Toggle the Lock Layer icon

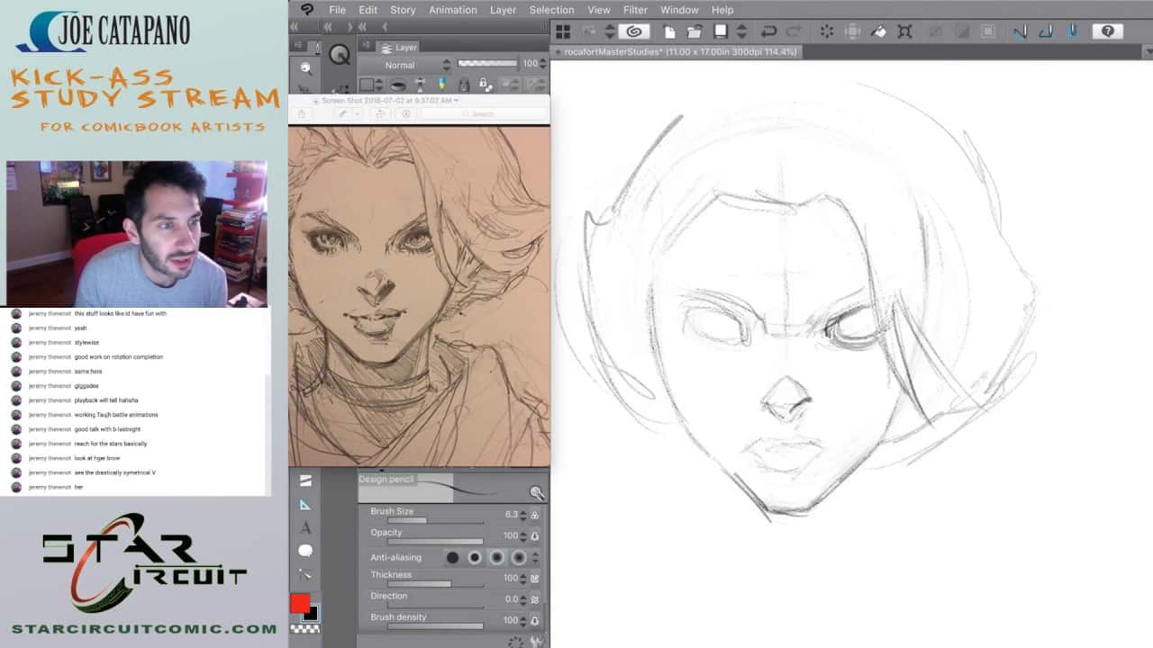pos(484,85)
